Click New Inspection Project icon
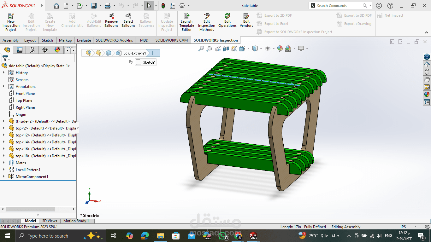431x242 pixels. point(11,22)
